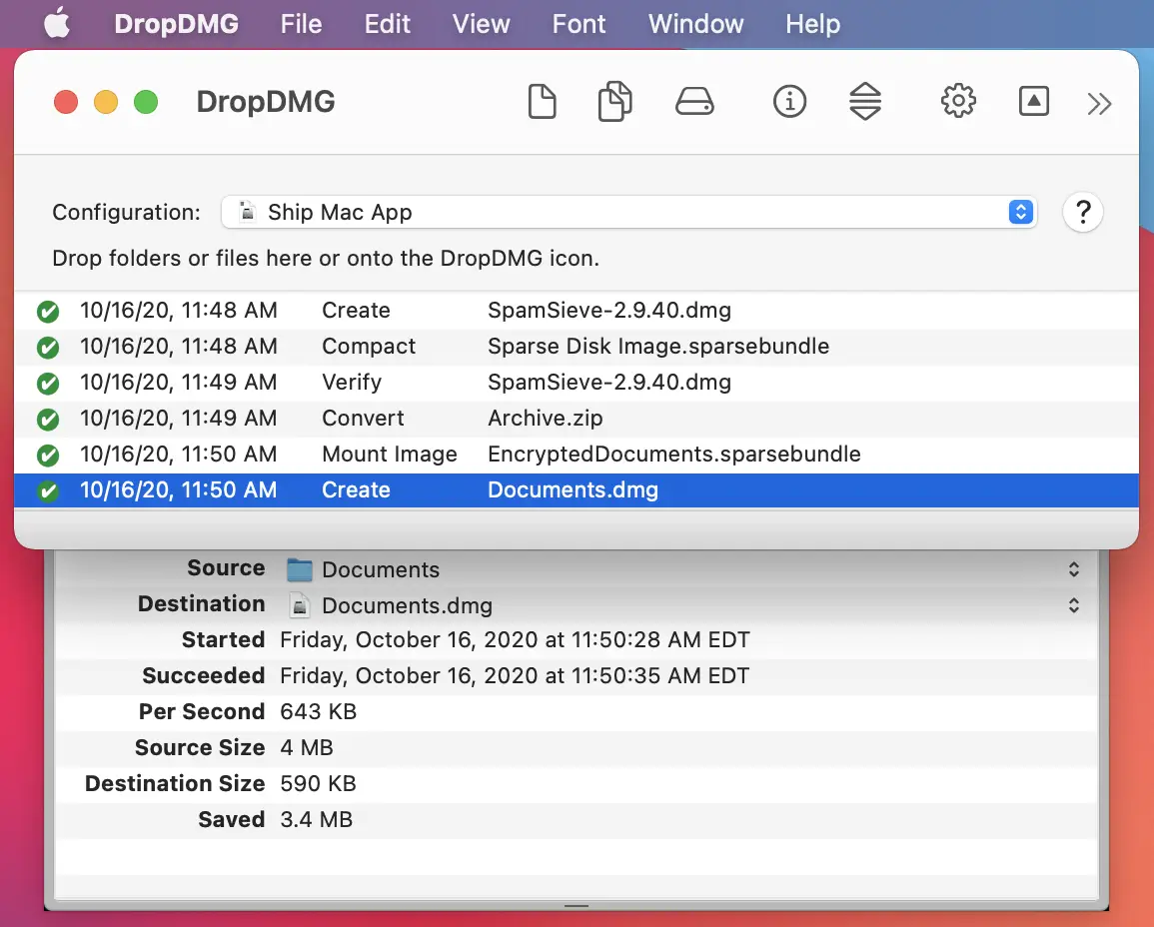This screenshot has width=1154, height=927.
Task: Click the mount/eject stacked arrows icon
Action: [x=865, y=102]
